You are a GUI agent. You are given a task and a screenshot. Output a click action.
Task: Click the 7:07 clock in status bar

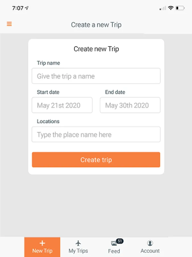18,8
